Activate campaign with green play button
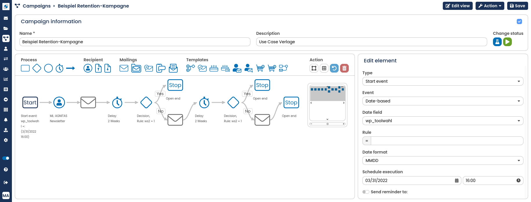Viewport: 531px width, 202px height. coord(507,42)
